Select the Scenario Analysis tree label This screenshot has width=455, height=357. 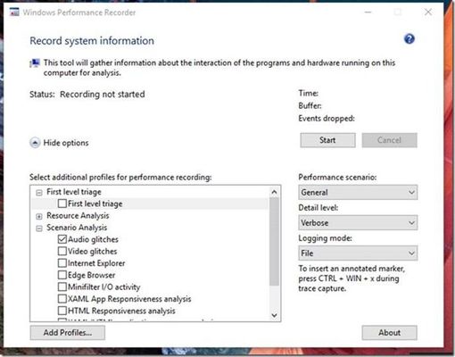77,228
